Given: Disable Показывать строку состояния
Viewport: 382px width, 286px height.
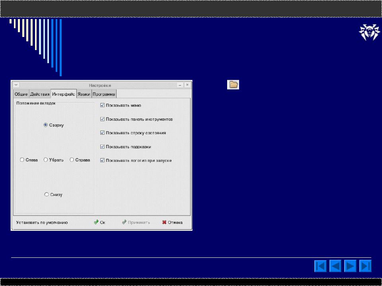Looking at the screenshot, I should [102, 133].
